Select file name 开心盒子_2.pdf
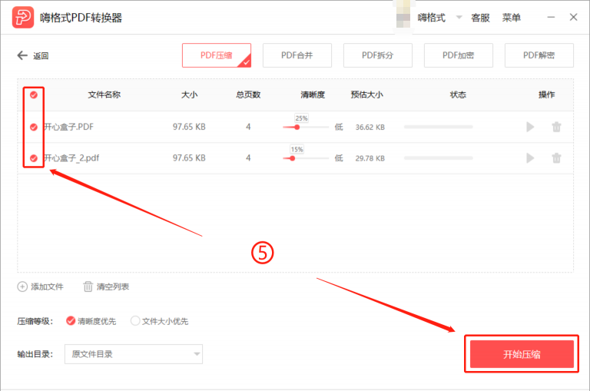 click(72, 158)
